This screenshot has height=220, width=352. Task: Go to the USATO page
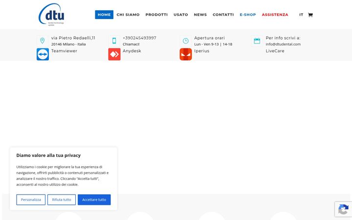tap(181, 15)
